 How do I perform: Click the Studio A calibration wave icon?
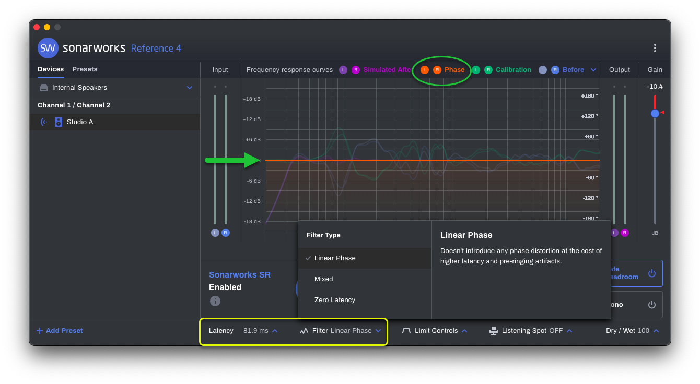[x=44, y=122]
